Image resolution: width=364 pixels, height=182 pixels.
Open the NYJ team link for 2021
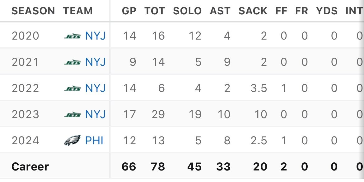click(96, 62)
